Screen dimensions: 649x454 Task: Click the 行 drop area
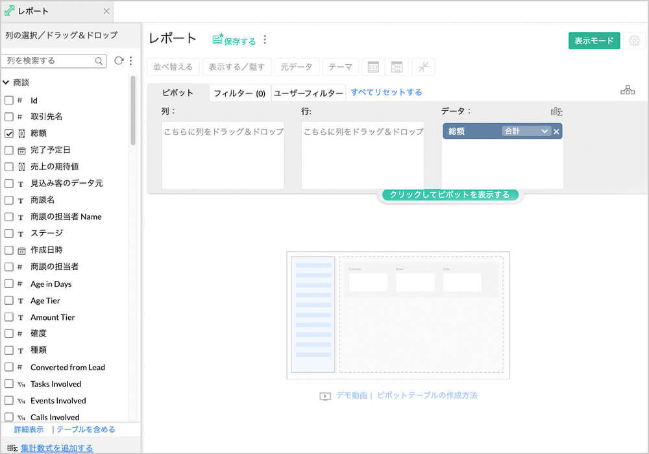(363, 156)
